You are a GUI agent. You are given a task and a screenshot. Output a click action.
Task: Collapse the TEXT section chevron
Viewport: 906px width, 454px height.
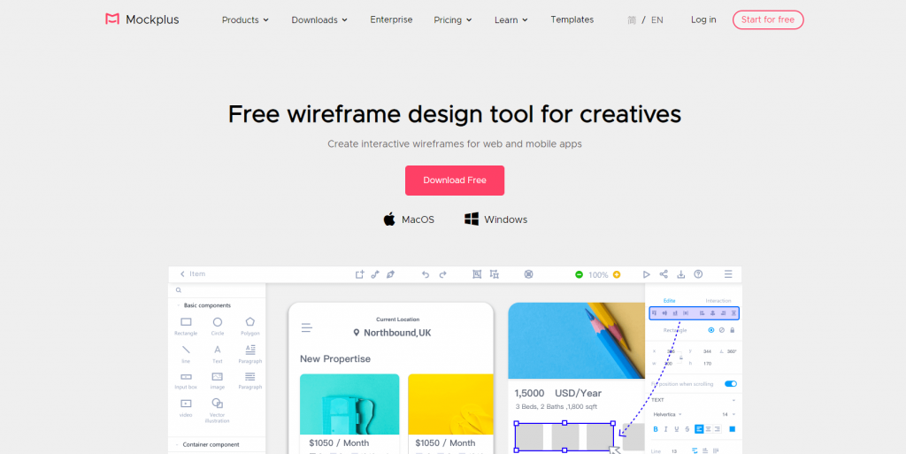pos(733,400)
